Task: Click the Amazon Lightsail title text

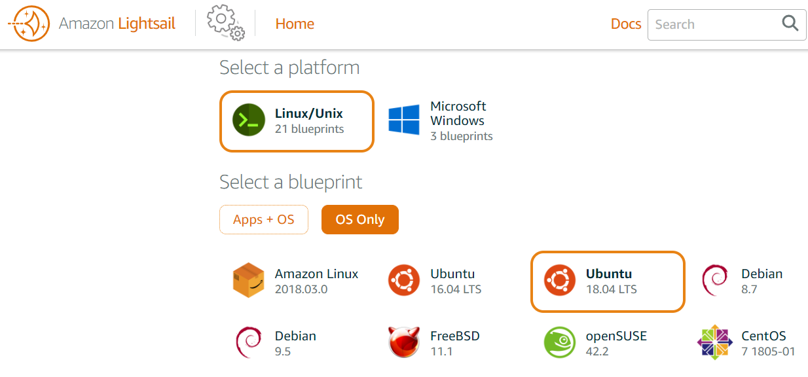Action: [117, 24]
